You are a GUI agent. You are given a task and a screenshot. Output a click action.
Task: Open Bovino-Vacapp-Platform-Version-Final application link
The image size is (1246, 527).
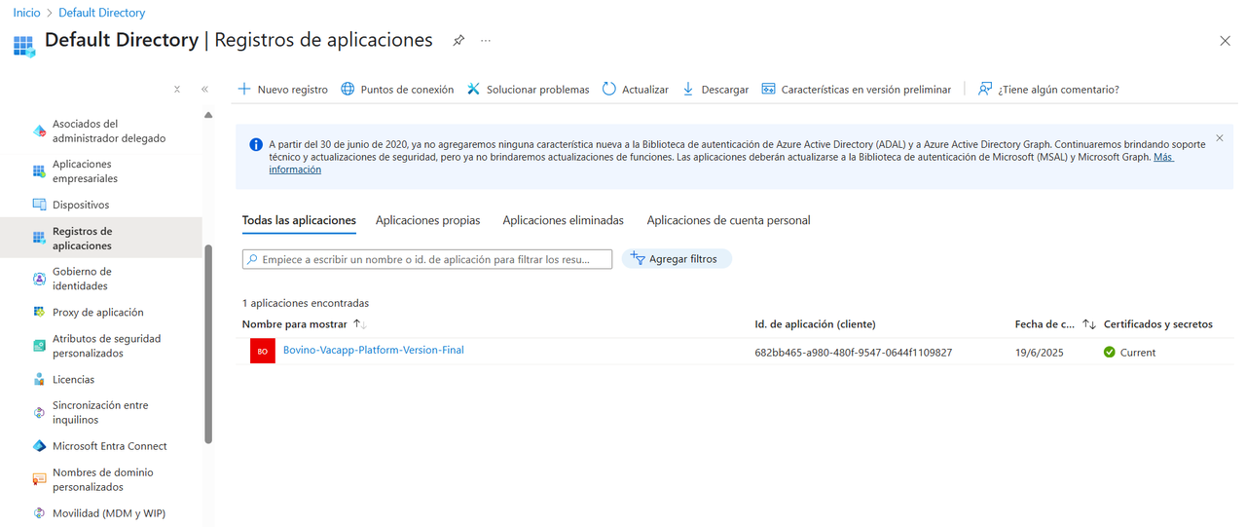(x=373, y=350)
